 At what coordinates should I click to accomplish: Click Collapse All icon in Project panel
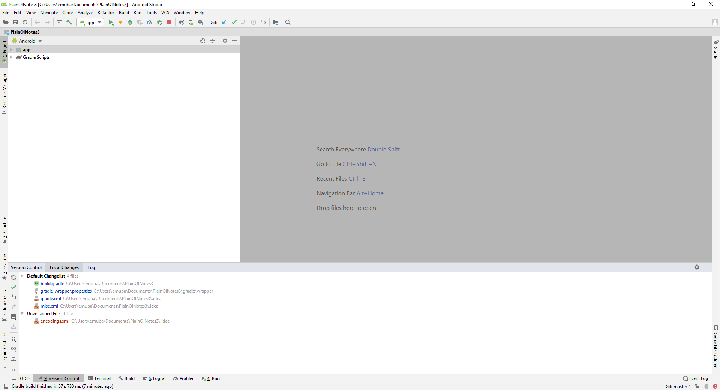tap(213, 41)
